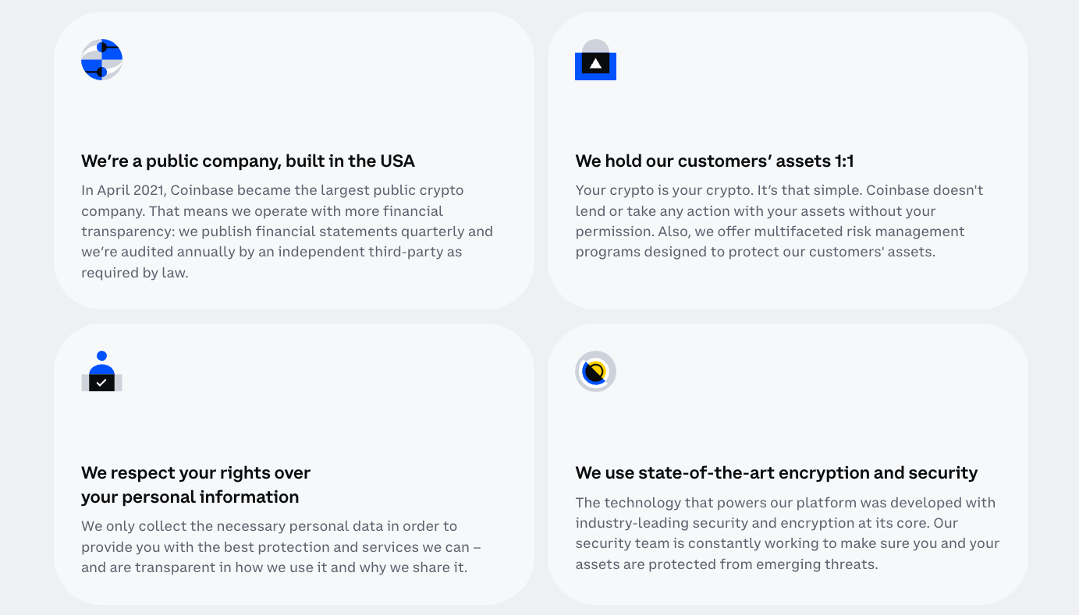This screenshot has height=615, width=1079.
Task: Click the phrase "industry-leading security"
Action: (x=656, y=523)
